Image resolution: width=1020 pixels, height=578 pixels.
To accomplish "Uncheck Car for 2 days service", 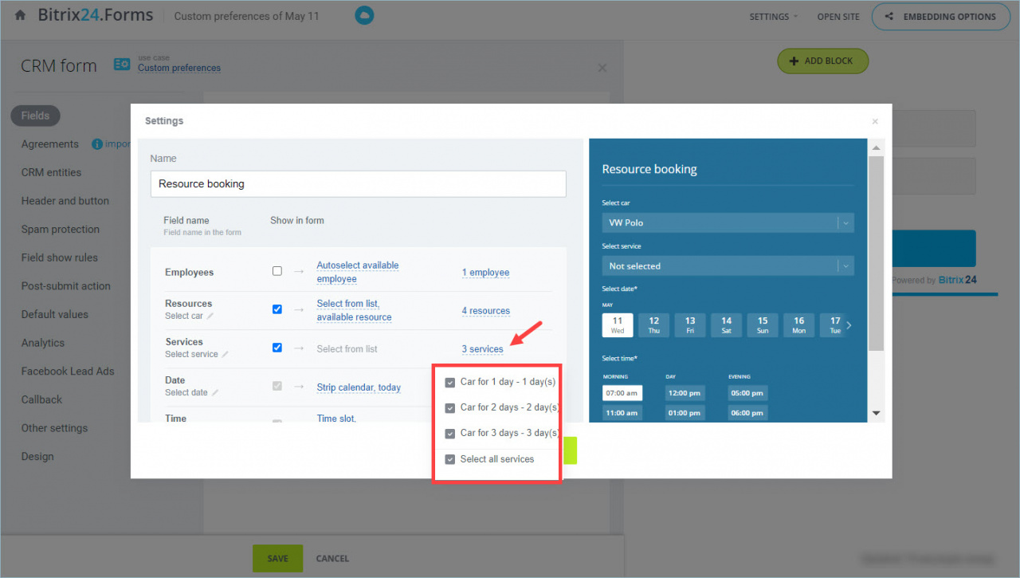I will (450, 408).
